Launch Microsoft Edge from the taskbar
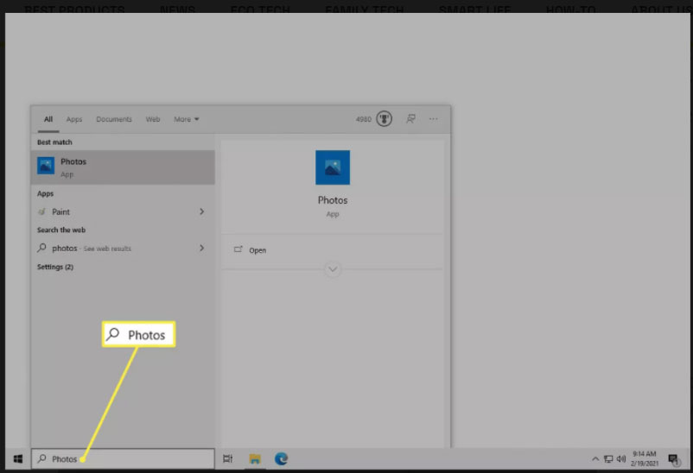 [x=281, y=459]
